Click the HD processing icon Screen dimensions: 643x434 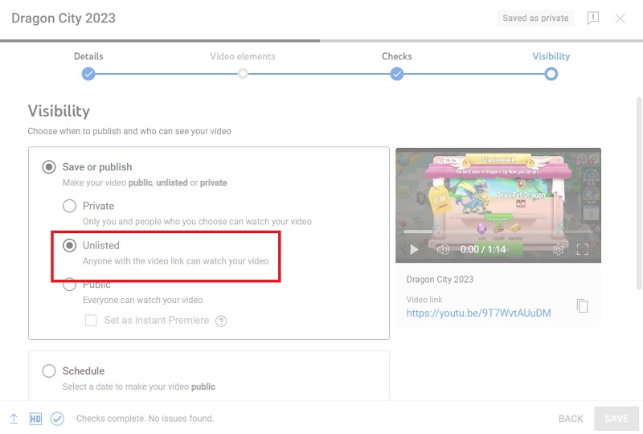click(x=35, y=419)
